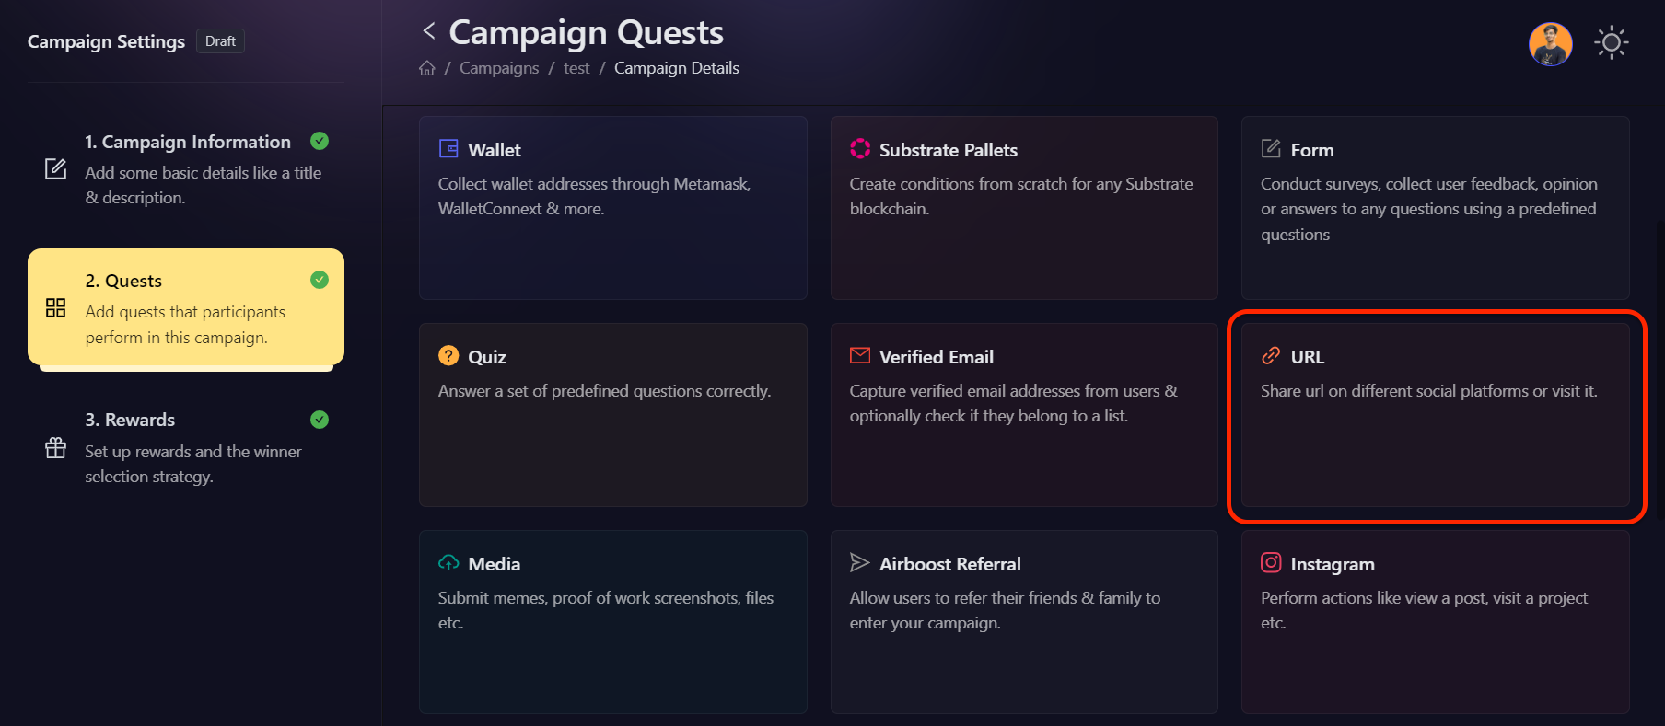Click the back arrow beside Campaign Quests
Screen dimensions: 1665x726
coord(429,31)
